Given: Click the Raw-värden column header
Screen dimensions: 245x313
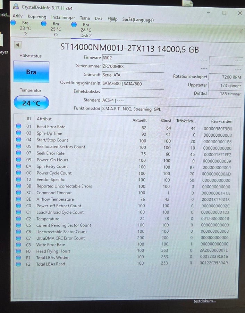Looking at the screenshot, I should (221, 121).
